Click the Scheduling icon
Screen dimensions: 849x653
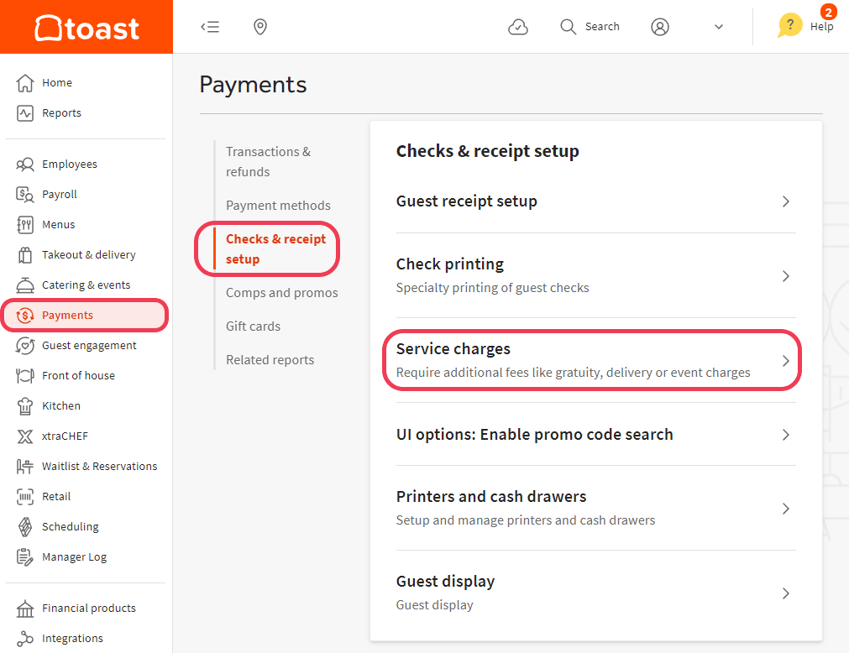[25, 527]
